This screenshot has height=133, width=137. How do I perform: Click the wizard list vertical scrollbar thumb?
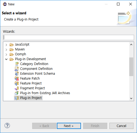[x=131, y=67]
